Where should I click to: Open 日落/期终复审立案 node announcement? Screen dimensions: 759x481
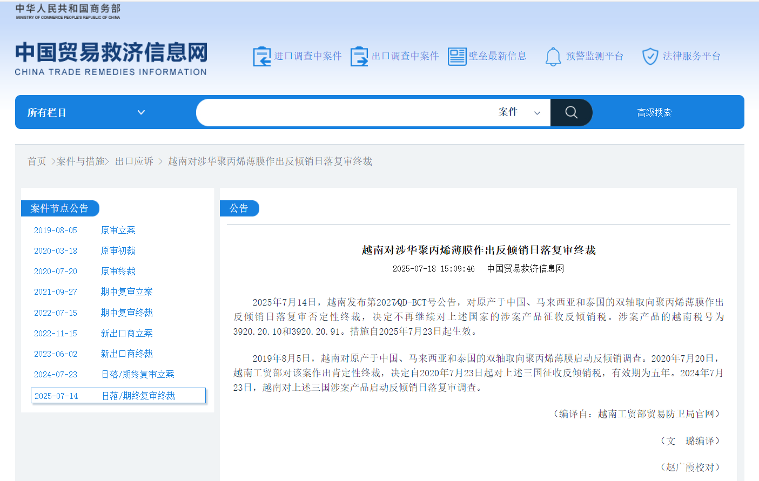click(x=138, y=375)
